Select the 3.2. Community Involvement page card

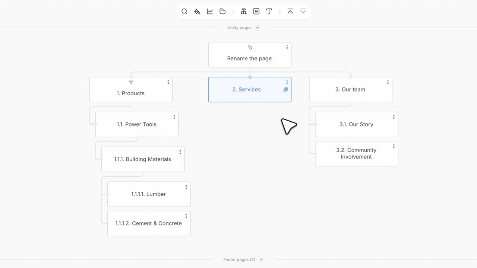pos(356,154)
